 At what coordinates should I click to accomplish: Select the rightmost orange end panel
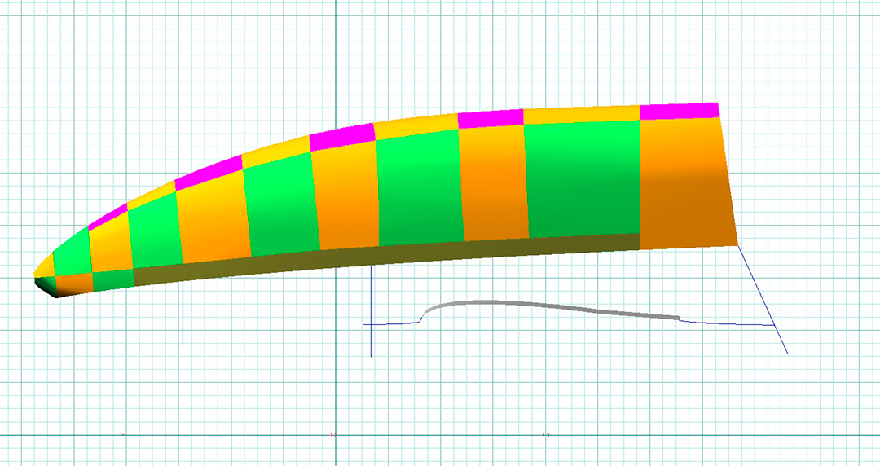tap(688, 182)
